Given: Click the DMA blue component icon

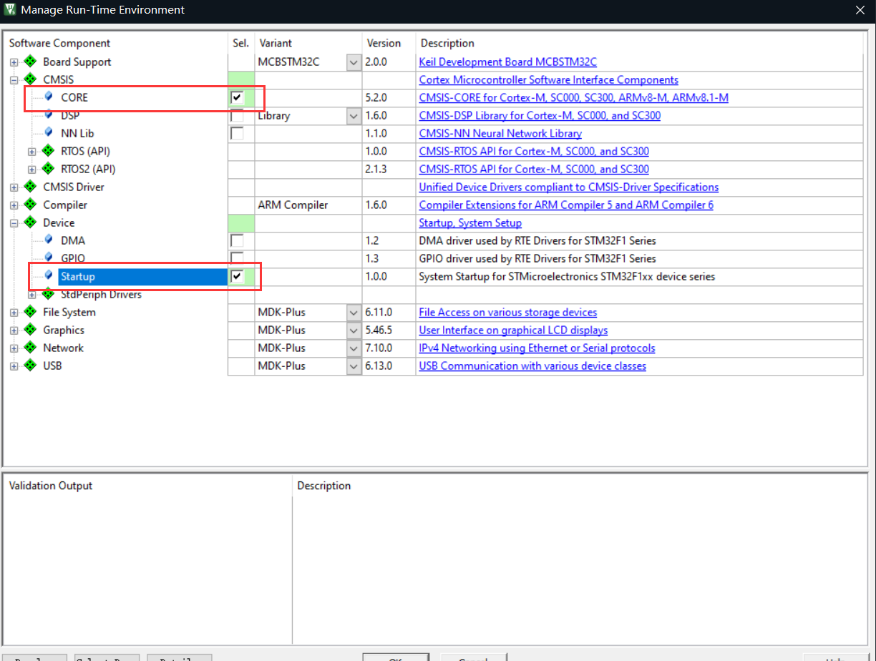Looking at the screenshot, I should [x=48, y=240].
